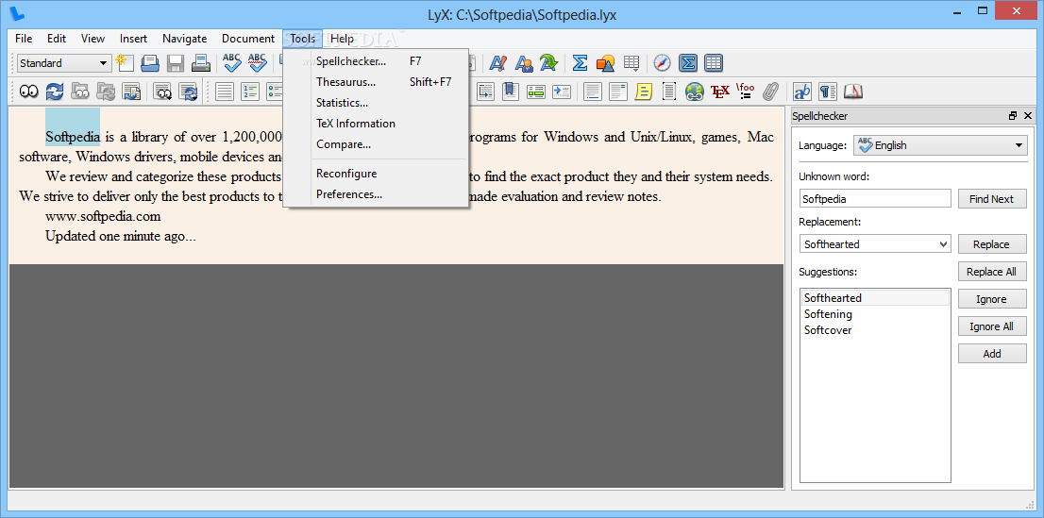Run spellcheck with the ABC checkmark icon
This screenshot has height=518, width=1044.
pyautogui.click(x=232, y=63)
